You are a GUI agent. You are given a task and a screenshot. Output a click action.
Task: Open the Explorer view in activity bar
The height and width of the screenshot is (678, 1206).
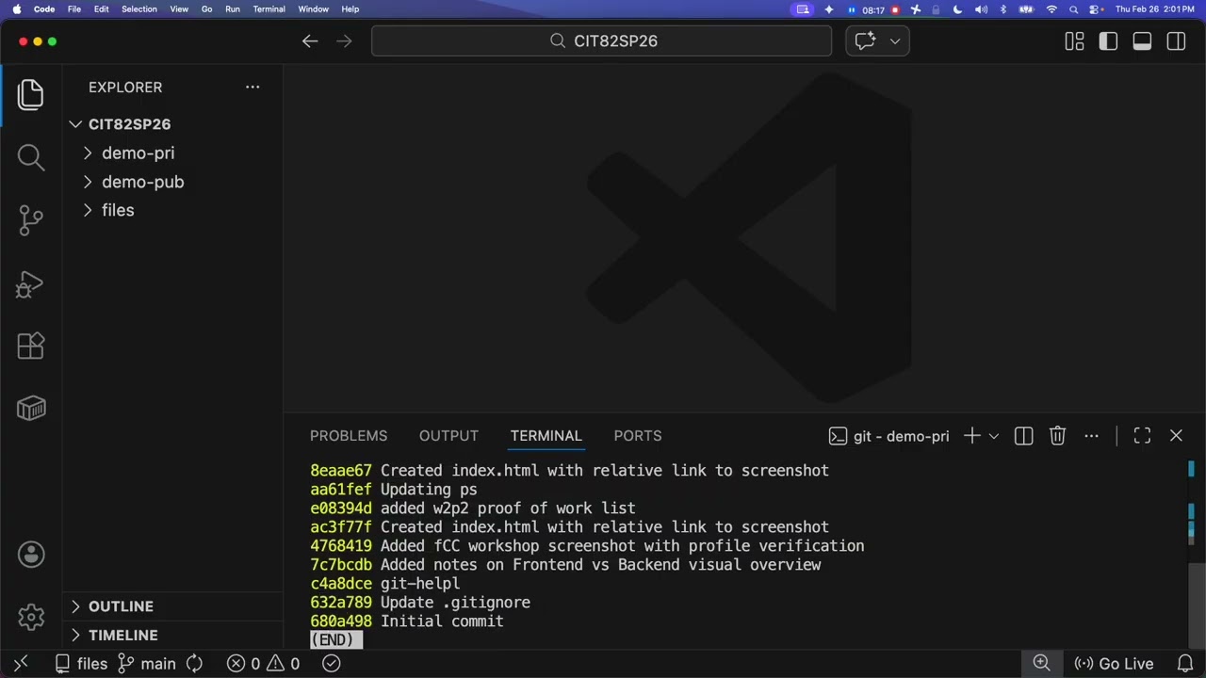31,94
